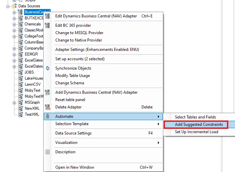This screenshot has height=172, width=235.
Task: Expand the BusinessCentral tree node
Action: click(14, 12)
